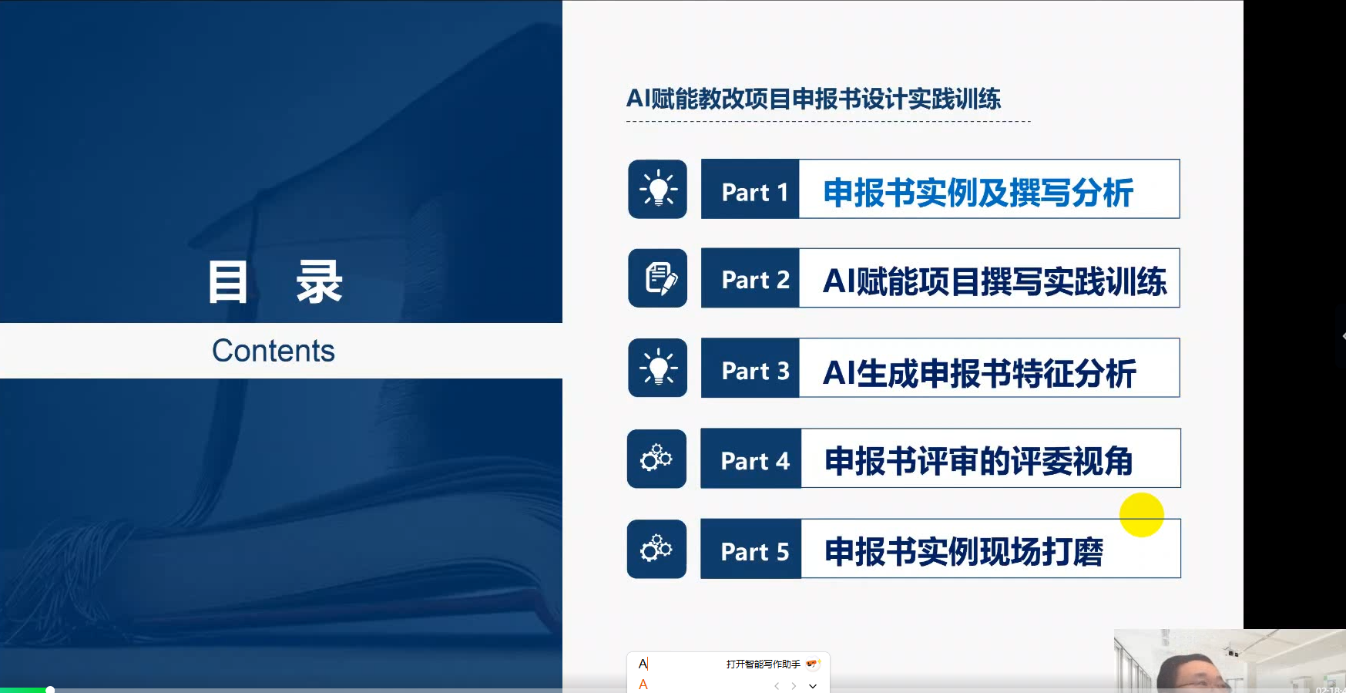Screen dimensions: 1346x693
Task: Go to next IME candidate page
Action: (794, 685)
